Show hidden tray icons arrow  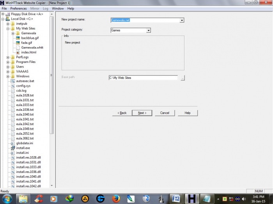click(218, 199)
